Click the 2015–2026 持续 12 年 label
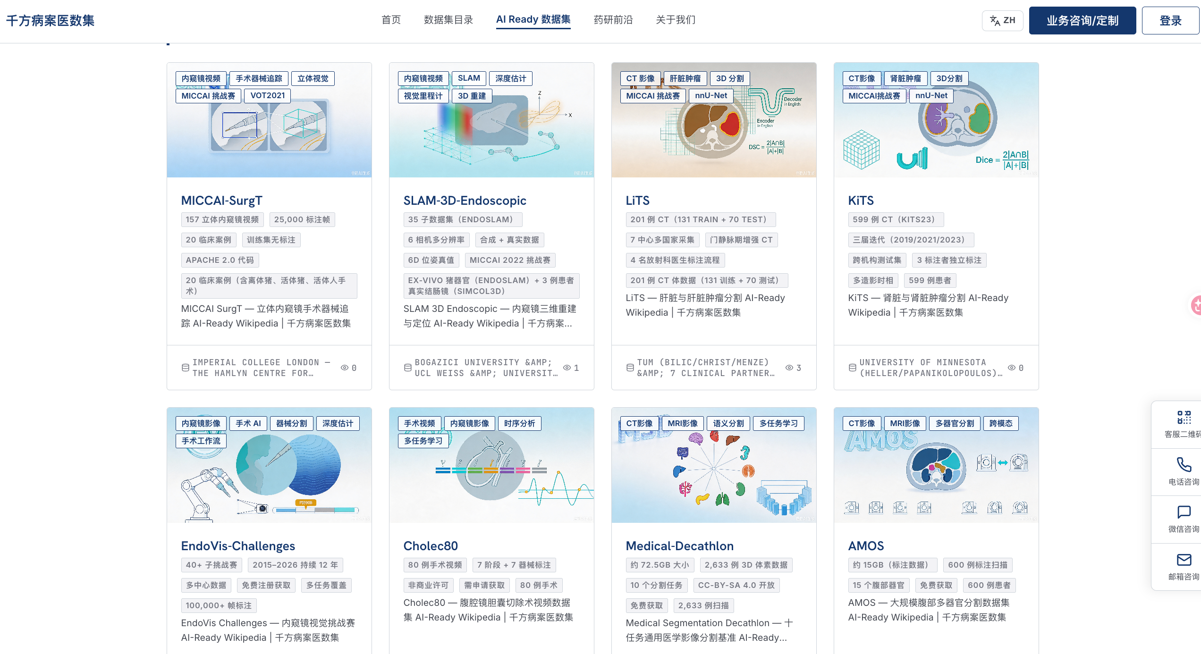1201x654 pixels. [296, 565]
